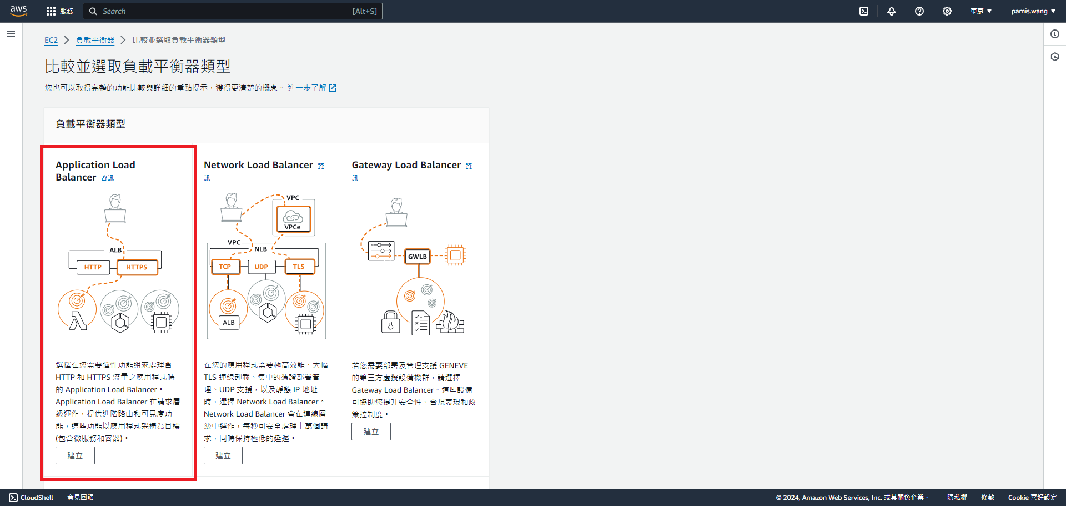Viewport: 1066px width, 506px height.
Task: Click 建立 button under Gateway Load Balancer
Action: 371,432
